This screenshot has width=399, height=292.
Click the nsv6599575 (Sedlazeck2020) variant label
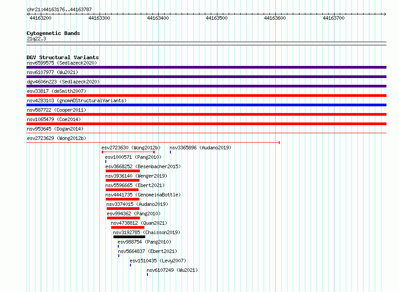pyautogui.click(x=62, y=63)
